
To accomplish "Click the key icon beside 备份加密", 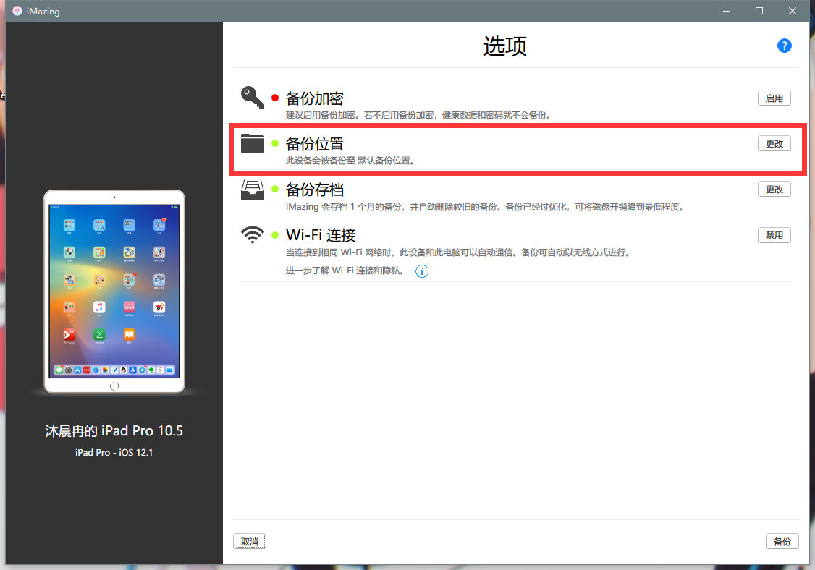I will (253, 98).
